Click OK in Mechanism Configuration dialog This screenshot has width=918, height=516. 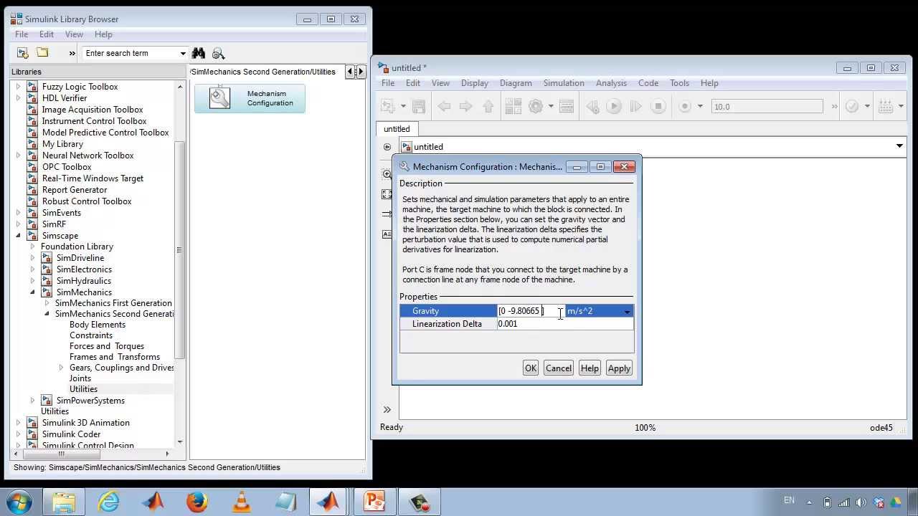[x=531, y=368]
